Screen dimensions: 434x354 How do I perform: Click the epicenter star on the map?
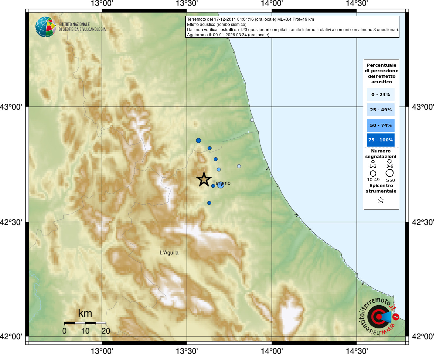click(x=204, y=179)
